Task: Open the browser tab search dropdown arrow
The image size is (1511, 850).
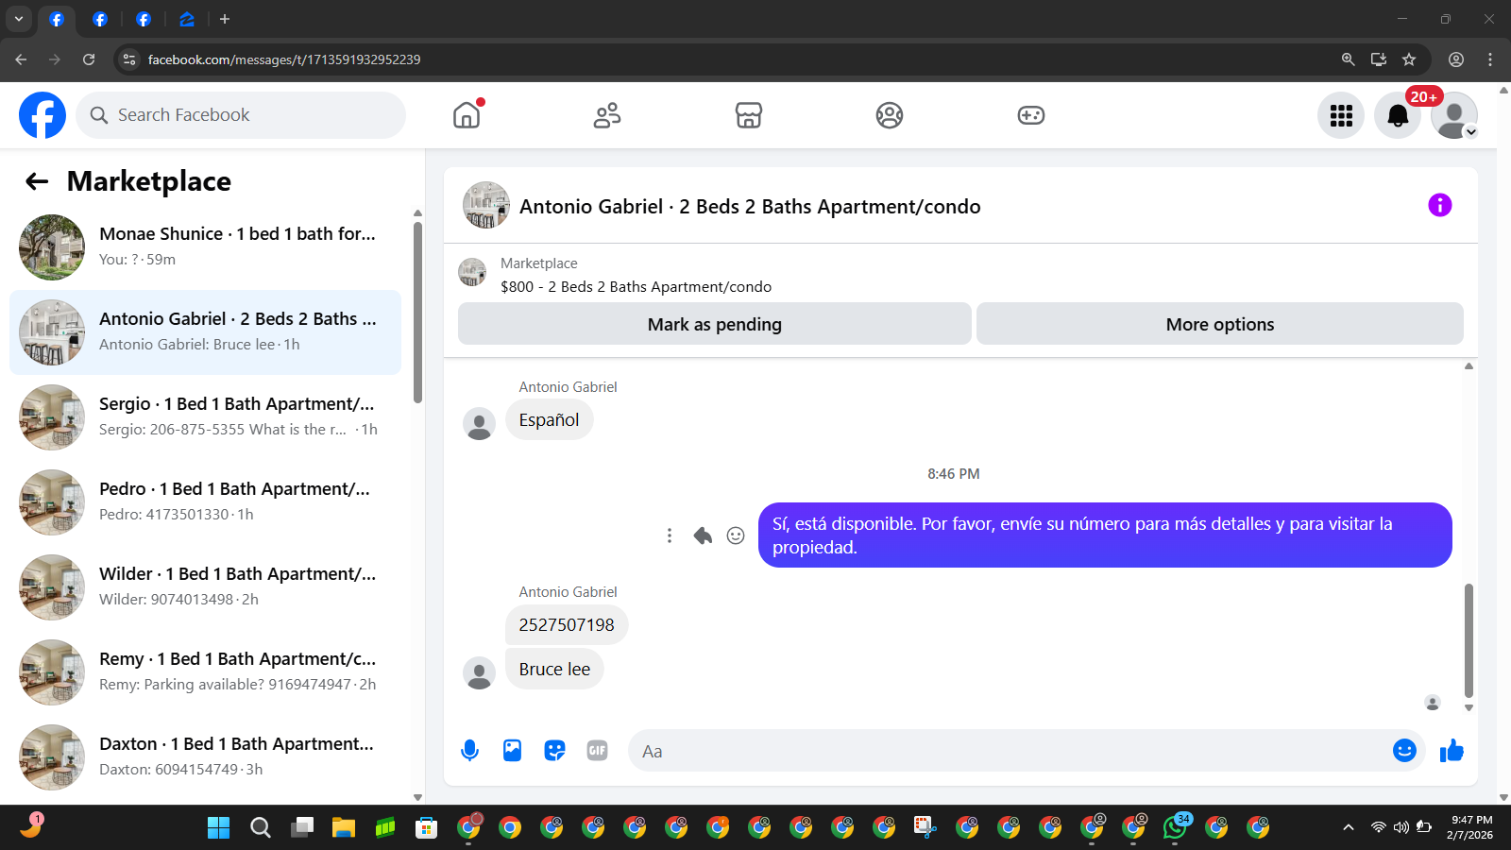Action: click(18, 19)
